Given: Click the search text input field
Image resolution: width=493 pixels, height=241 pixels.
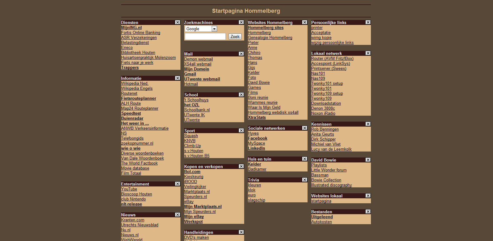Looking at the screenshot, I should pyautogui.click(x=205, y=36).
